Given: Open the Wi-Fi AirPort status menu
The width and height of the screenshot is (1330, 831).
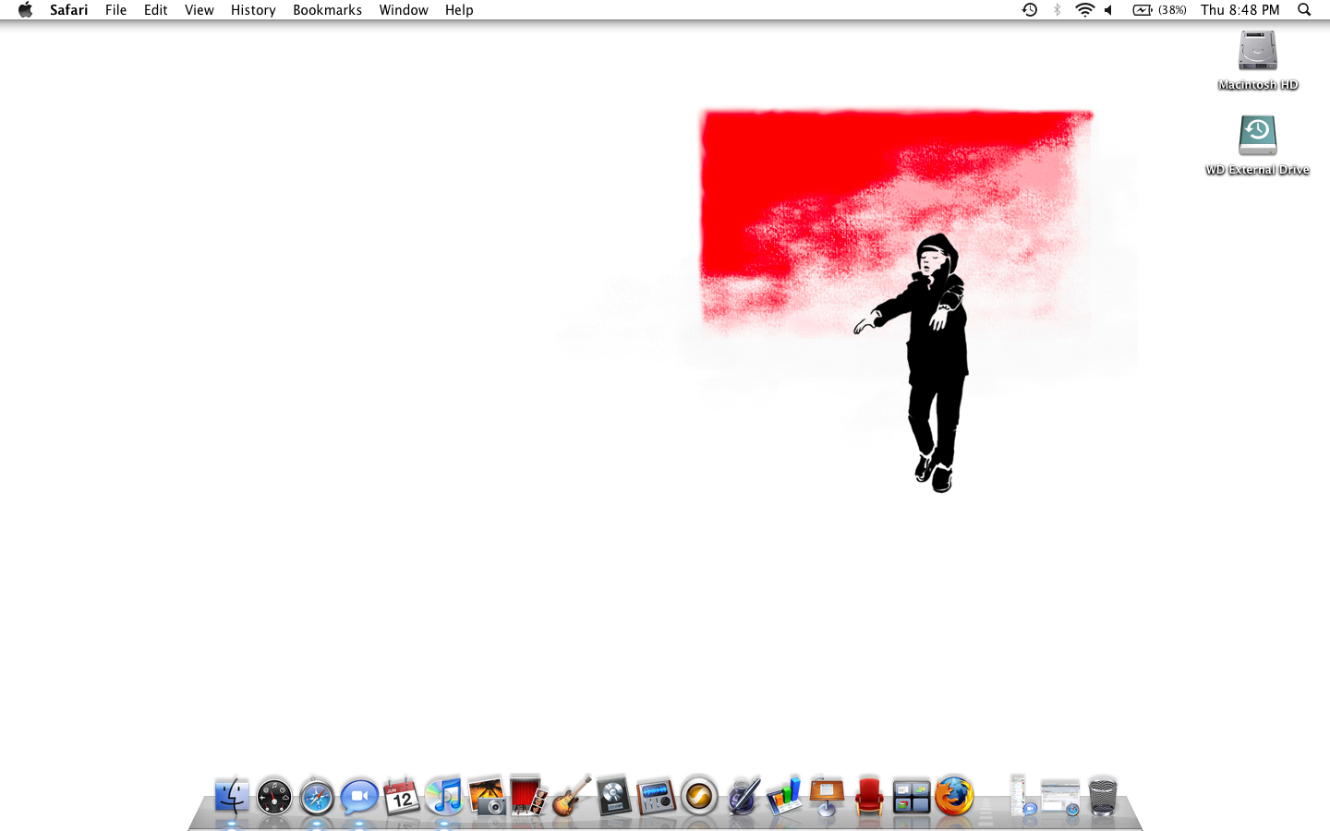Looking at the screenshot, I should tap(1084, 10).
